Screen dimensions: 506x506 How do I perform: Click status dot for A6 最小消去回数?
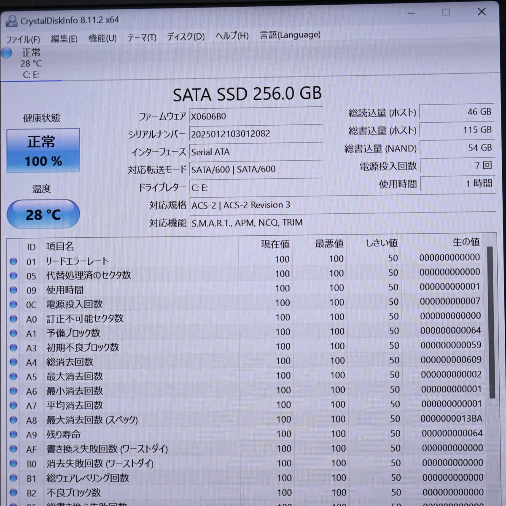pyautogui.click(x=13, y=391)
